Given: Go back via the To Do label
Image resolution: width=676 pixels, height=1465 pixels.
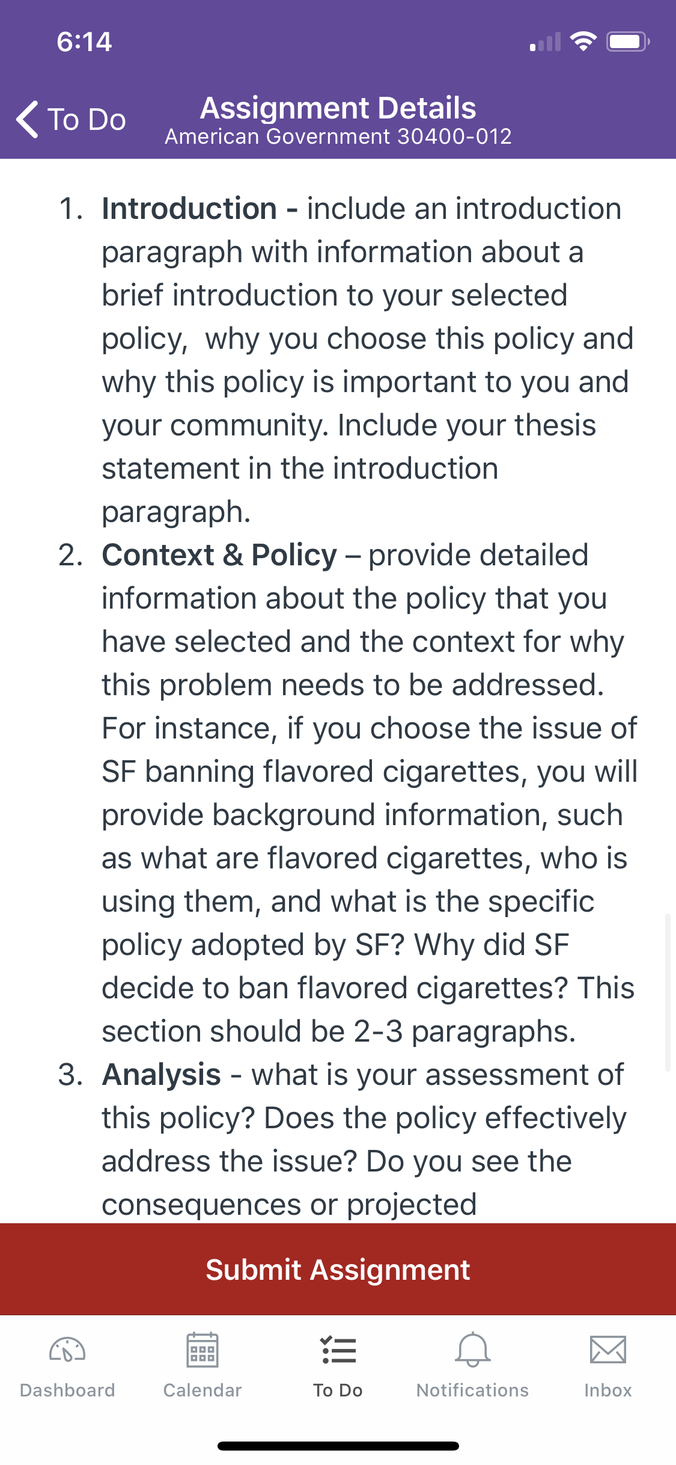Looking at the screenshot, I should pos(87,119).
